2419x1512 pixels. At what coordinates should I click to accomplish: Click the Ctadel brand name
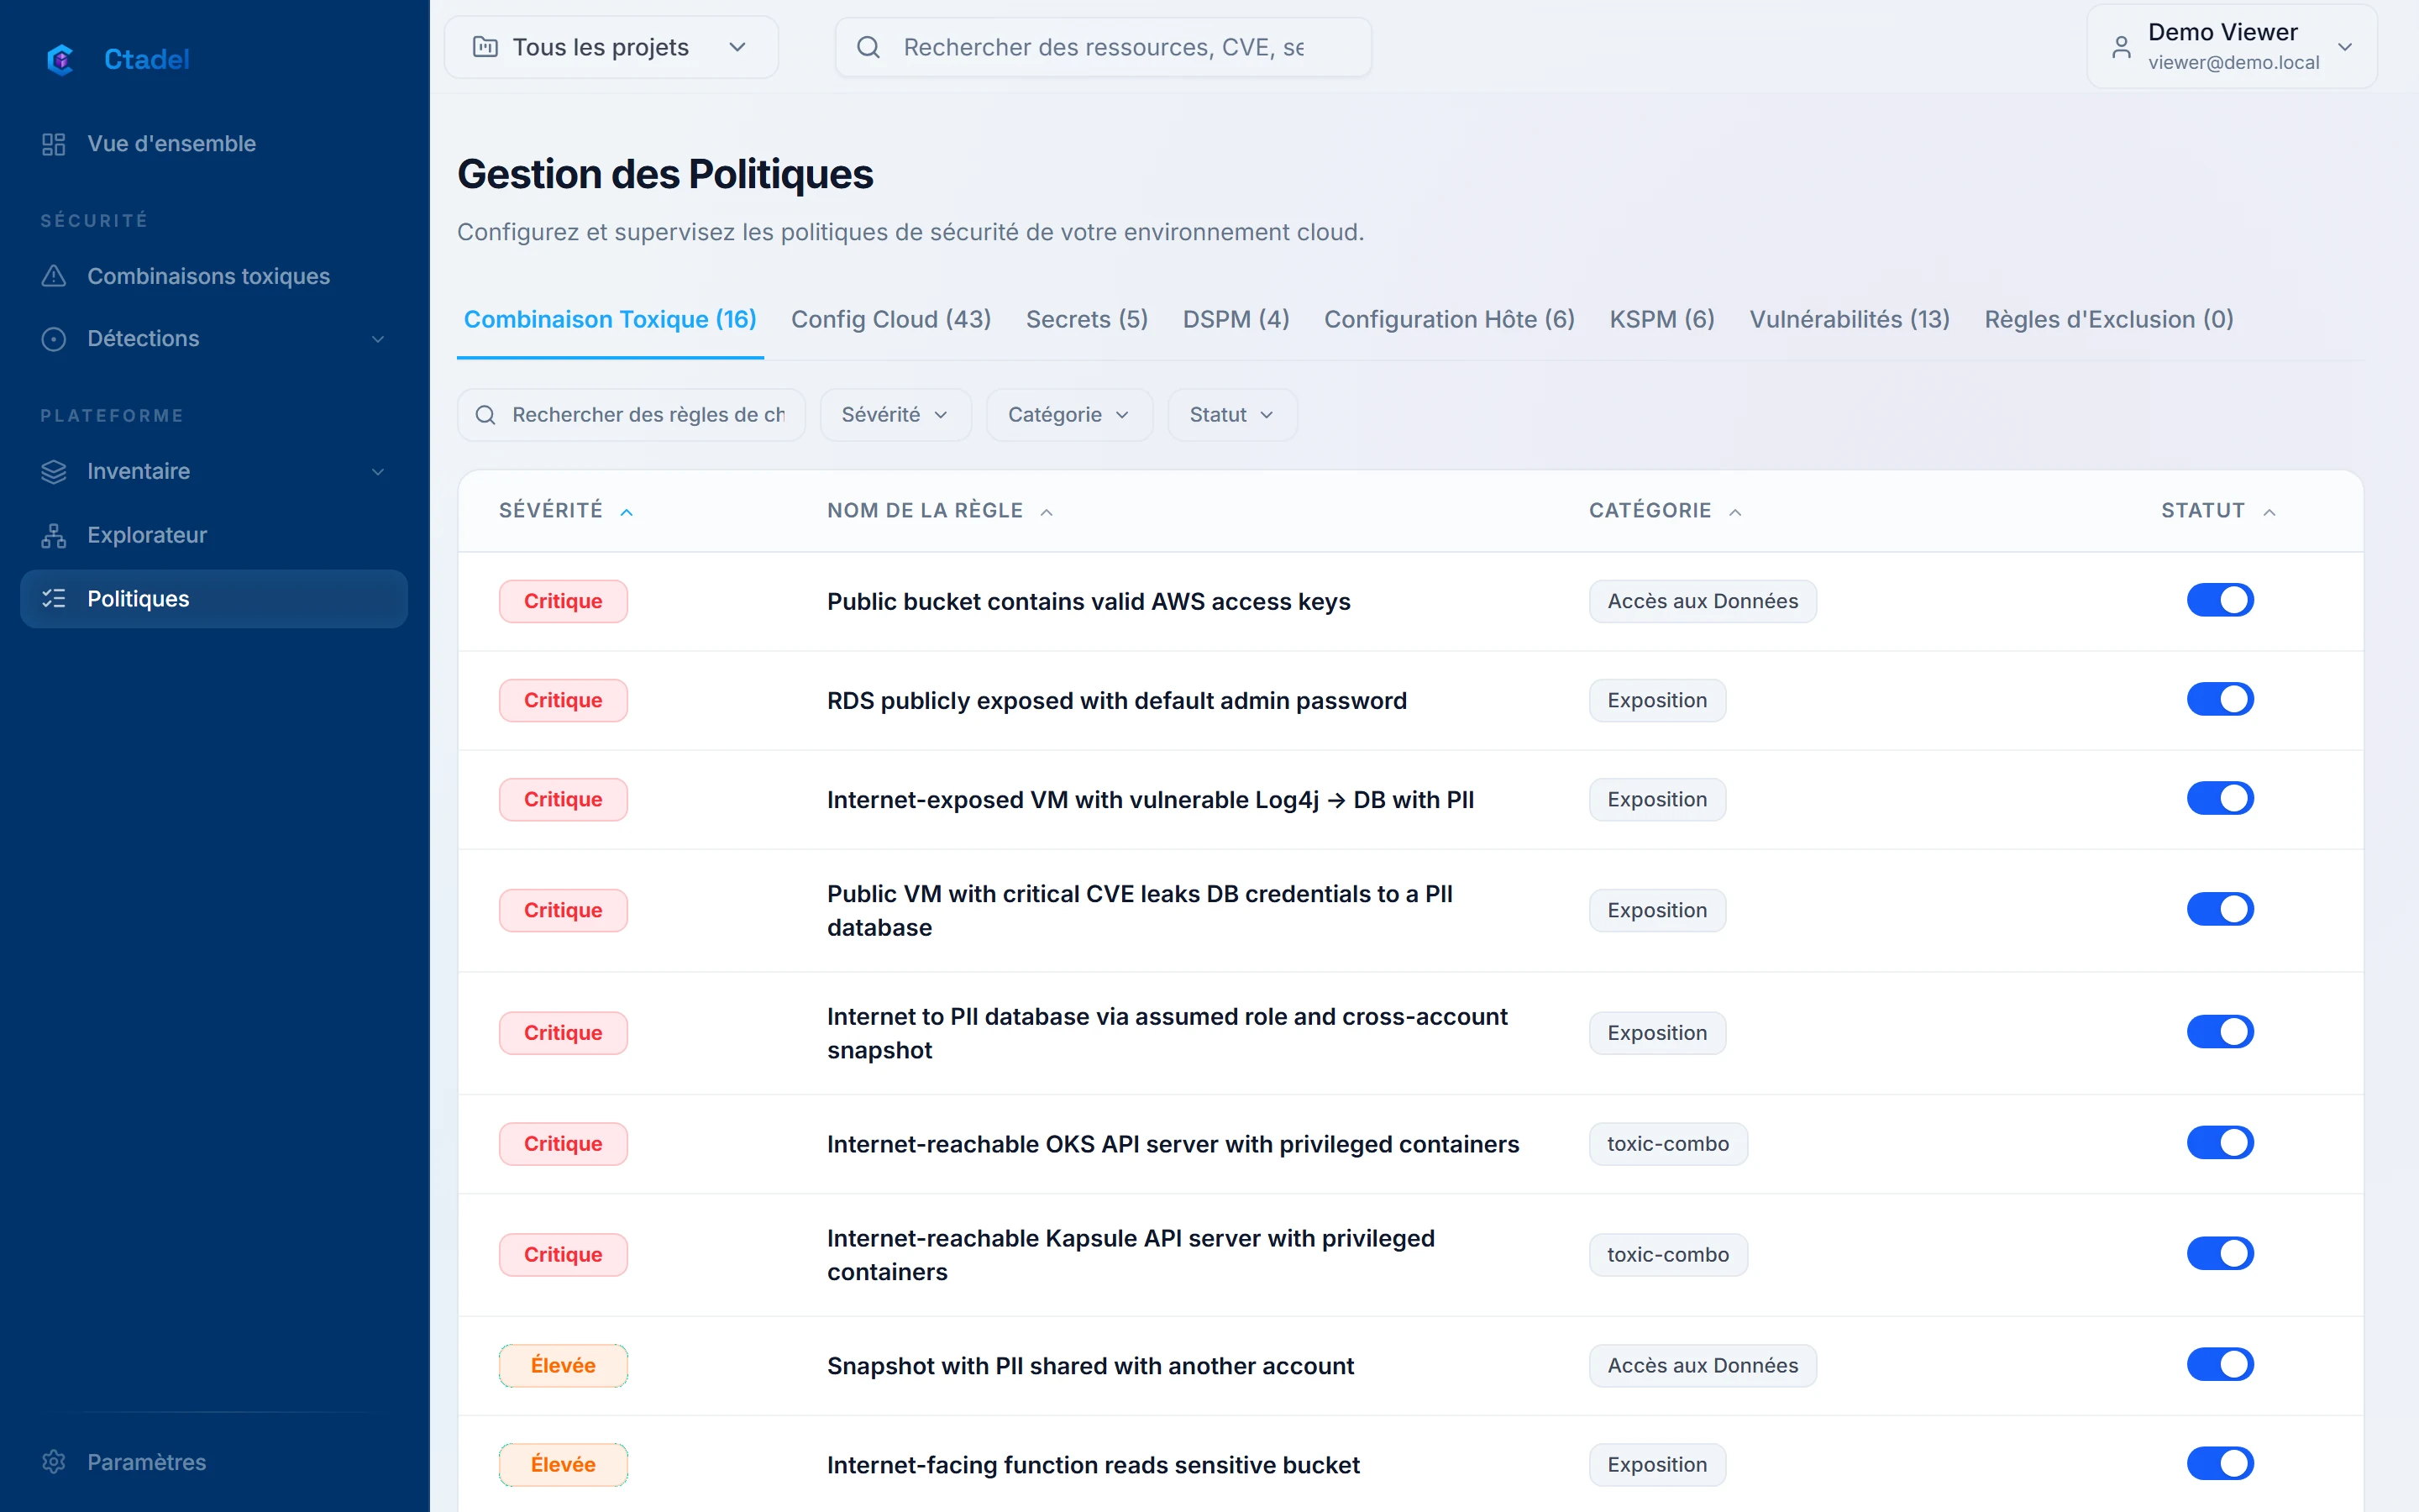click(x=146, y=59)
